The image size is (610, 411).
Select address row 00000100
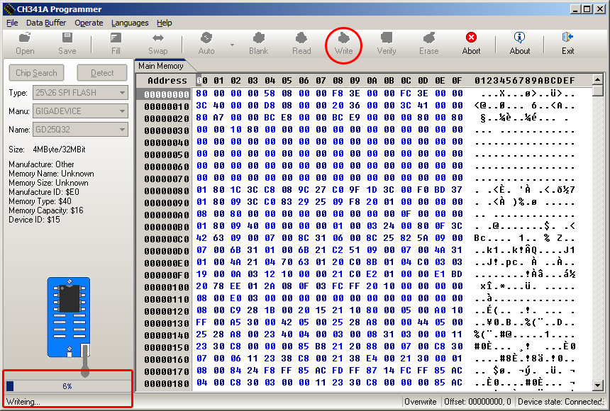click(x=167, y=287)
